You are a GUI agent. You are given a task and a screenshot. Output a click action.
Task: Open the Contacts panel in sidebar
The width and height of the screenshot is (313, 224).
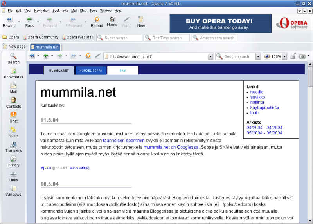pyautogui.click(x=13, y=102)
